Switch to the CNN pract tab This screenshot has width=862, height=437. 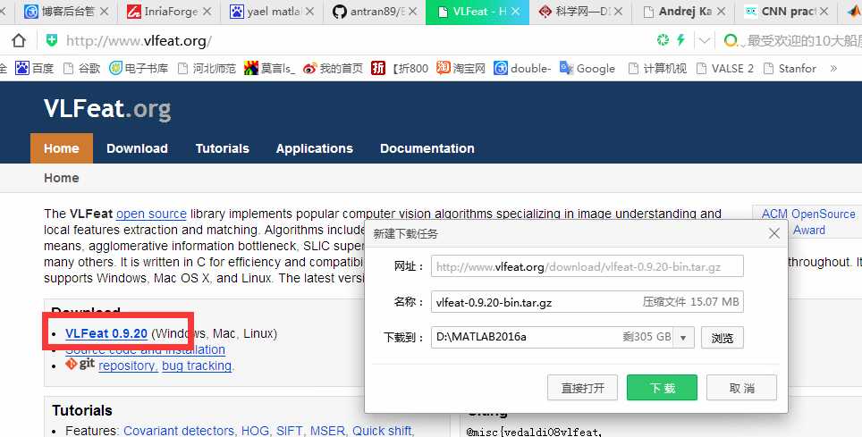(786, 11)
